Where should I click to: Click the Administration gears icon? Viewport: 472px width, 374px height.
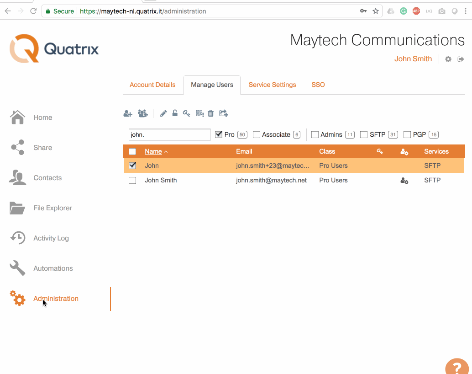tap(17, 298)
